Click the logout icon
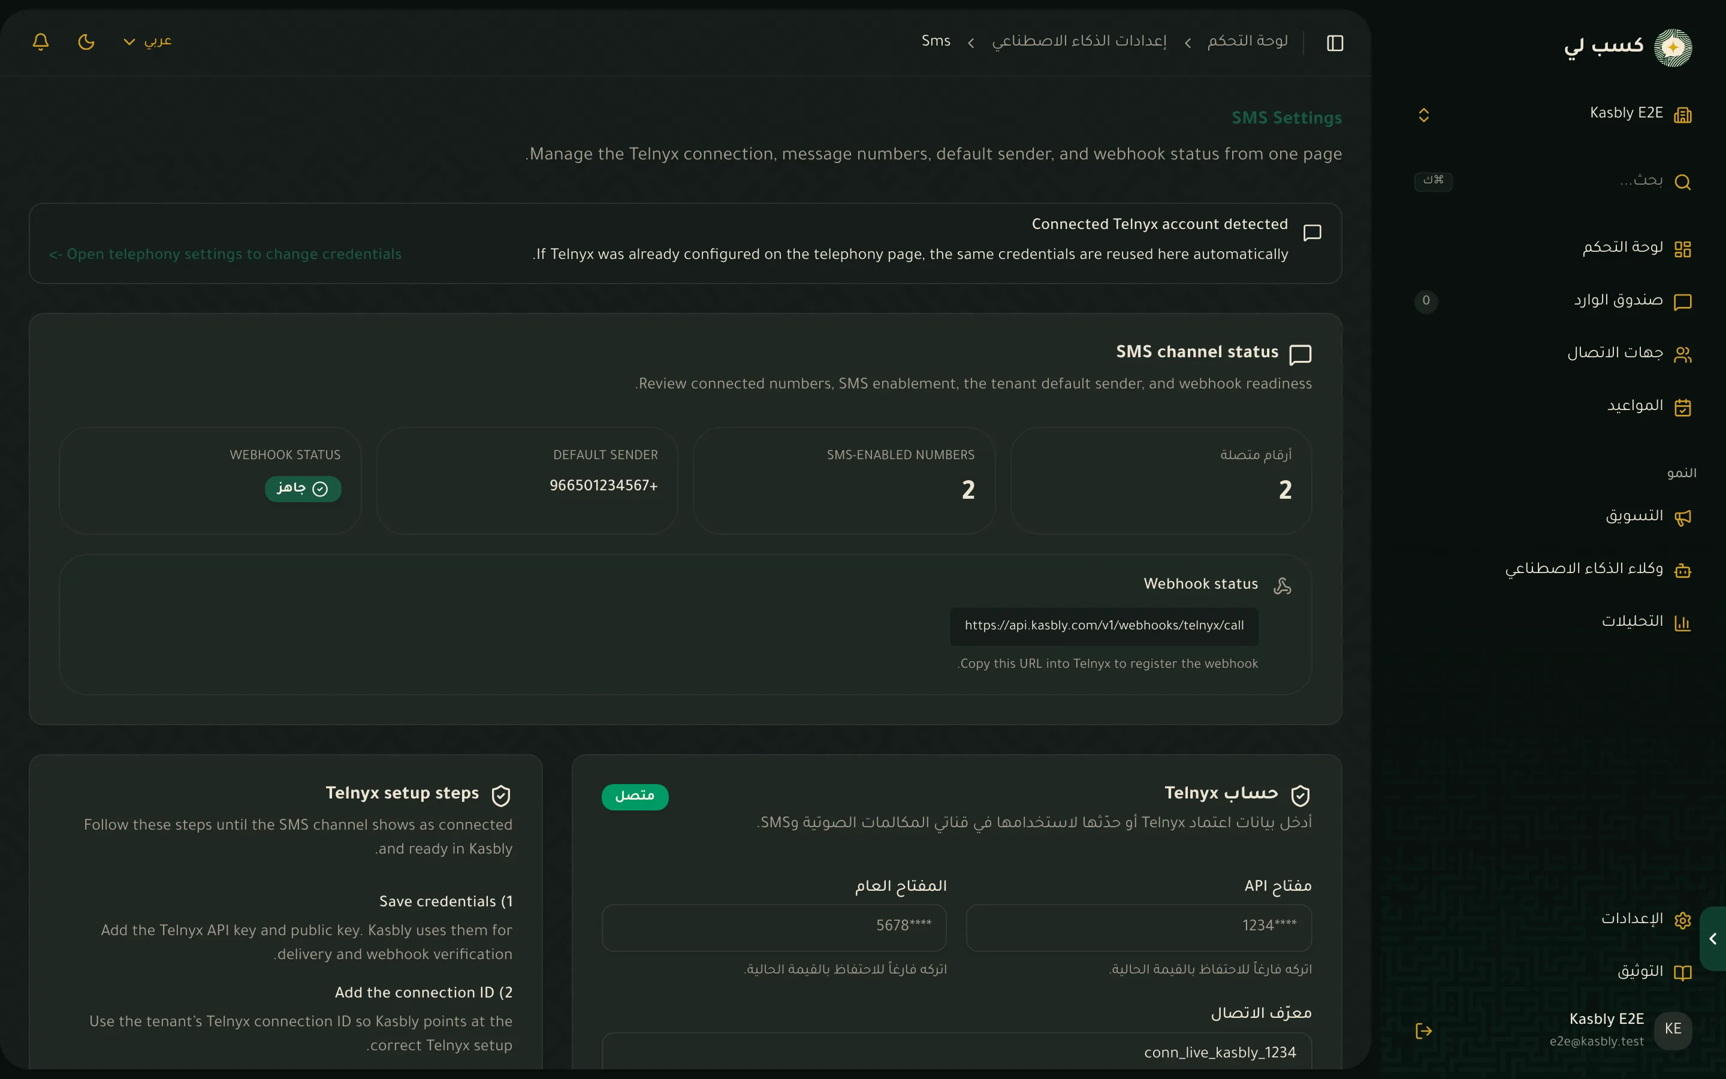This screenshot has height=1079, width=1726. pos(1423,1030)
